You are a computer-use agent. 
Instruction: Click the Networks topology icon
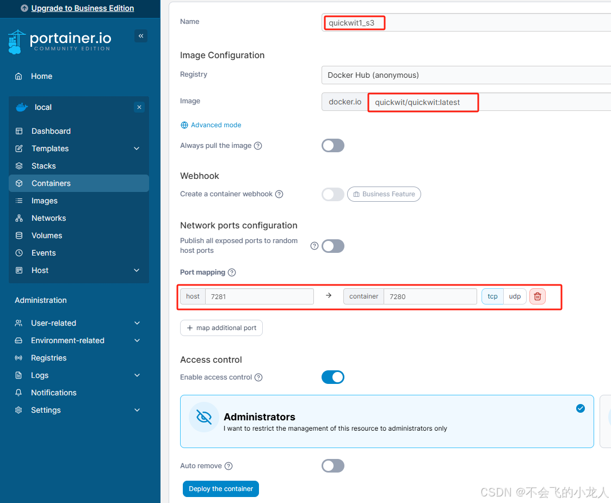18,218
